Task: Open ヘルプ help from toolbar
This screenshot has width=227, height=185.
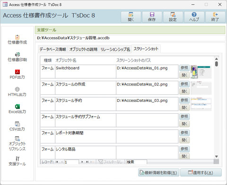Action: pyautogui.click(x=194, y=17)
